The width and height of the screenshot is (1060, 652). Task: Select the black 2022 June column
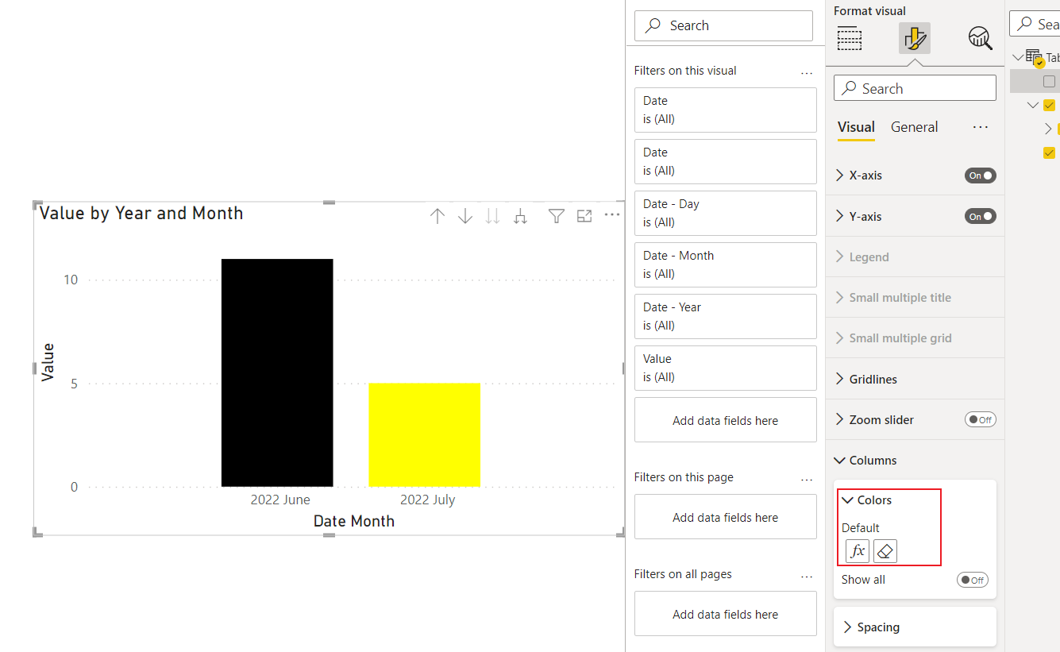click(277, 372)
